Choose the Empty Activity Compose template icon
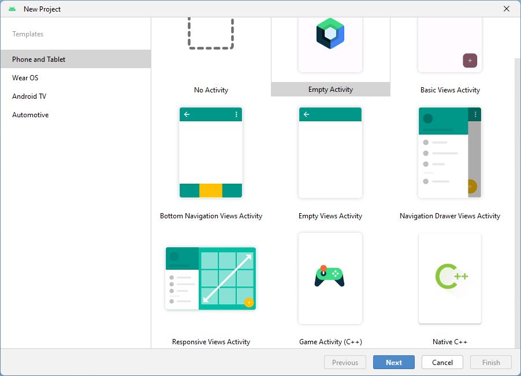Viewport: 521px width, 376px height. tap(330, 33)
